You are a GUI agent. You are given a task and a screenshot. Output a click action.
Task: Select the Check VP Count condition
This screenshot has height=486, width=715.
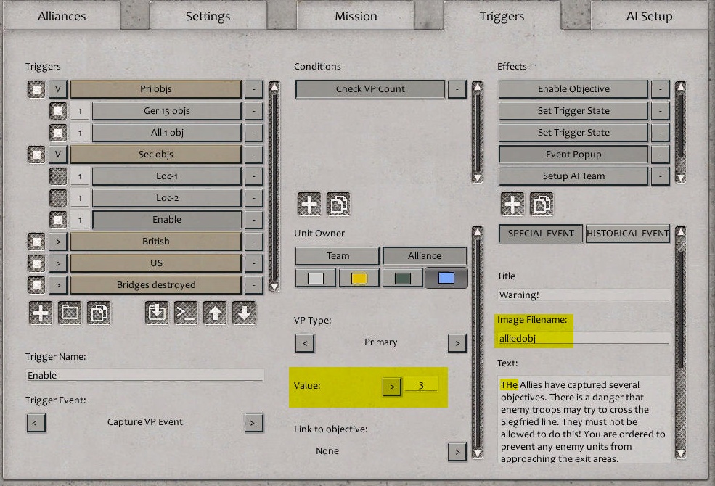[x=370, y=89]
